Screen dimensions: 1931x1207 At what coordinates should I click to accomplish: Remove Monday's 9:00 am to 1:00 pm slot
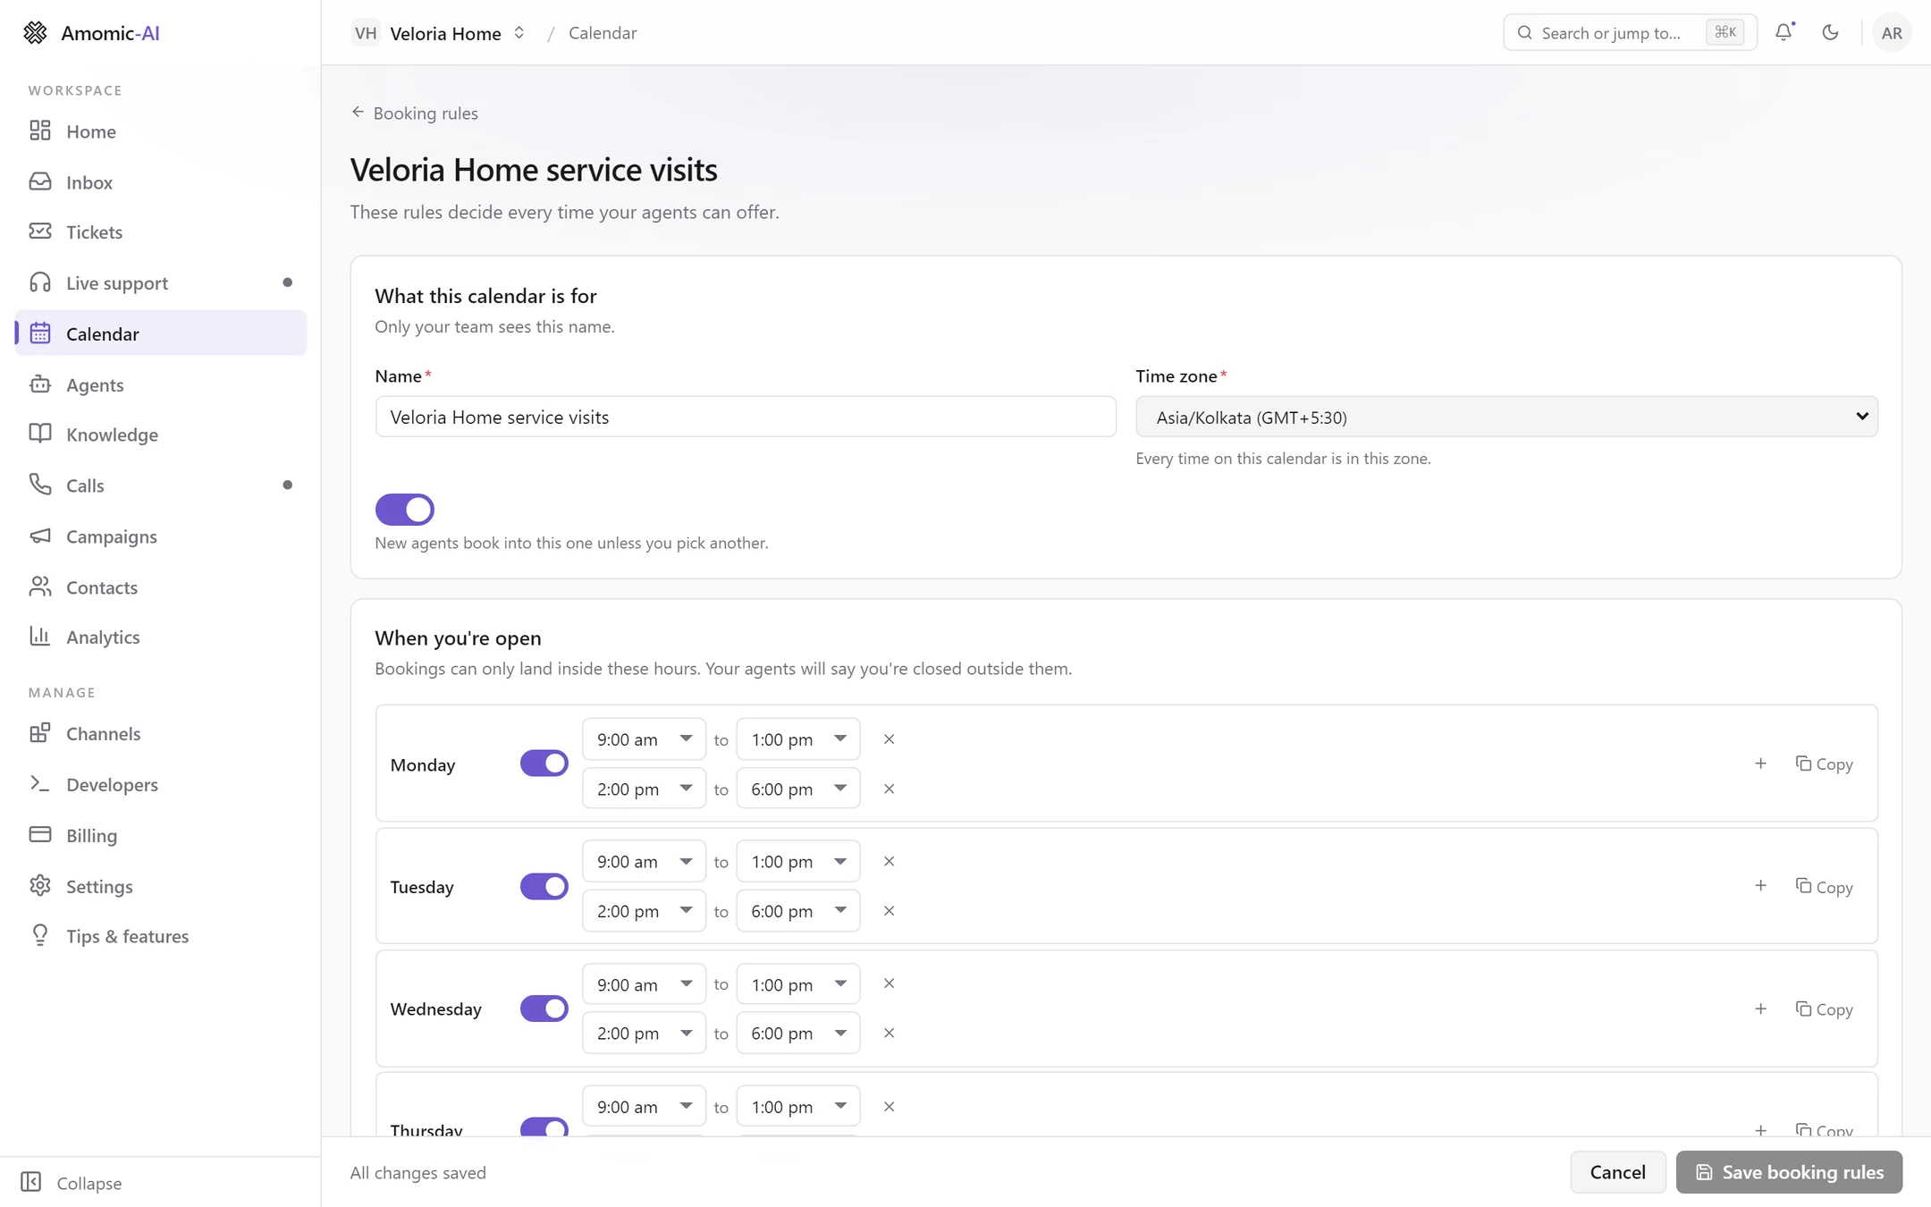tap(889, 739)
